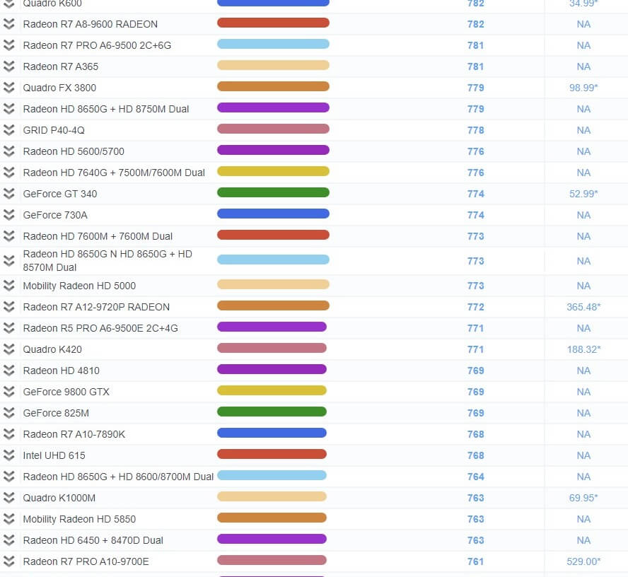Image resolution: width=628 pixels, height=577 pixels.
Task: Click the 778 score for GRID P40-4Q
Action: [475, 130]
